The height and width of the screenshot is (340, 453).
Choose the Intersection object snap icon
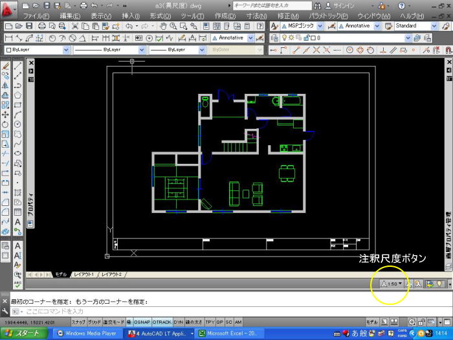point(316,51)
